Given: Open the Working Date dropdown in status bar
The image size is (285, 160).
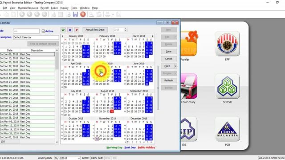Looking at the screenshot, I should click(x=79, y=158).
